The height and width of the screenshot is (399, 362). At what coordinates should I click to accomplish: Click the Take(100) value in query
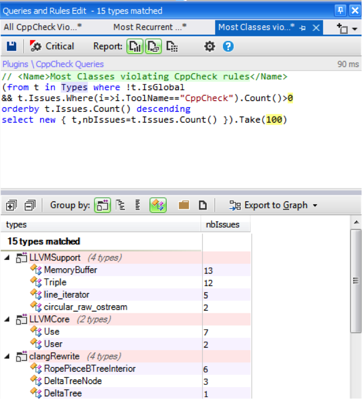pyautogui.click(x=274, y=119)
